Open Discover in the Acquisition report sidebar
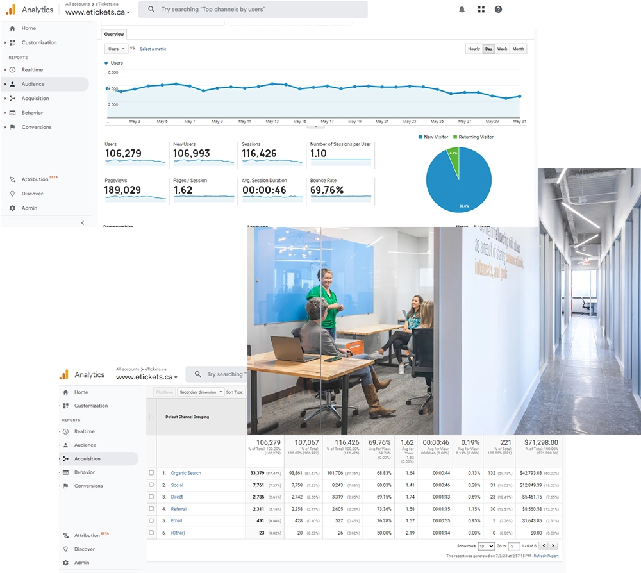The width and height of the screenshot is (641, 573). point(84,549)
